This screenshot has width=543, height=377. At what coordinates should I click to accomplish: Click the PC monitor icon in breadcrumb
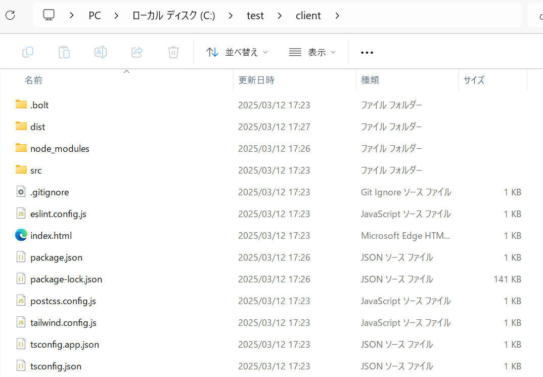49,15
